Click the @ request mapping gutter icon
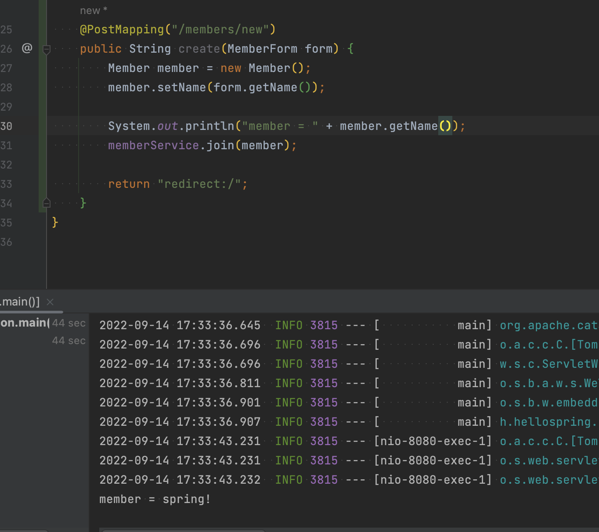The height and width of the screenshot is (532, 599). tap(27, 48)
